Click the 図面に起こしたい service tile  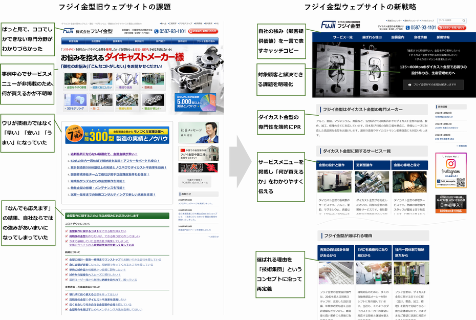[x=100, y=79]
